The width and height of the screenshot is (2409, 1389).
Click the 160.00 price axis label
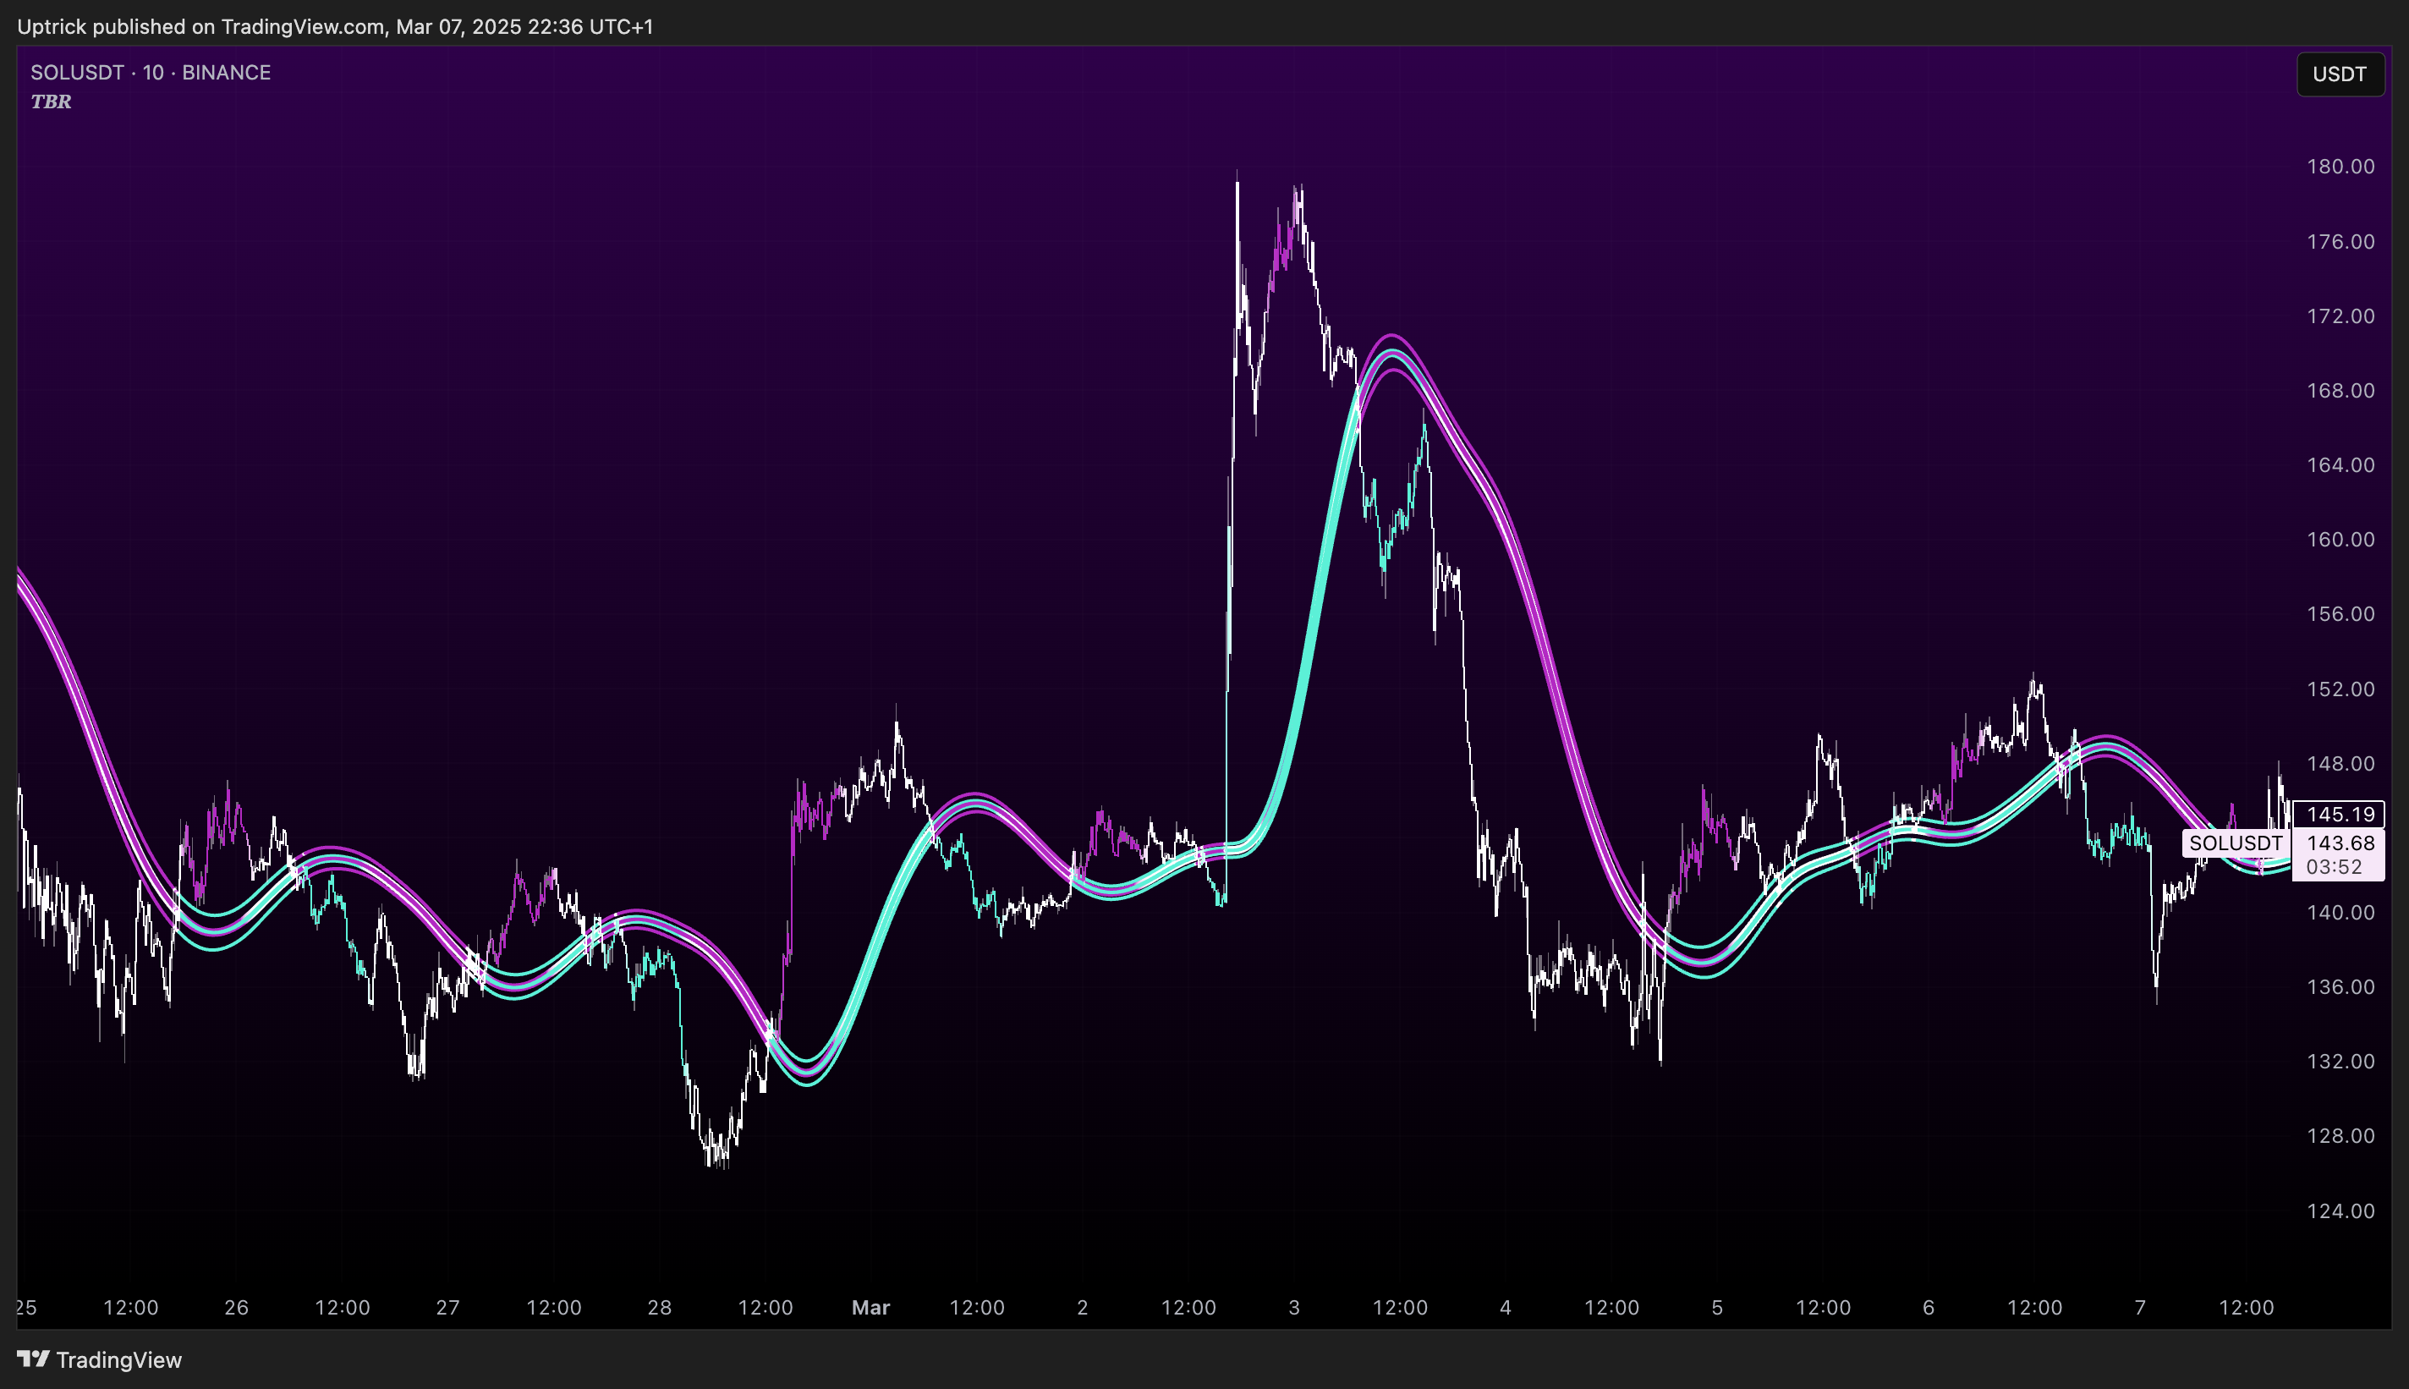tap(2340, 539)
